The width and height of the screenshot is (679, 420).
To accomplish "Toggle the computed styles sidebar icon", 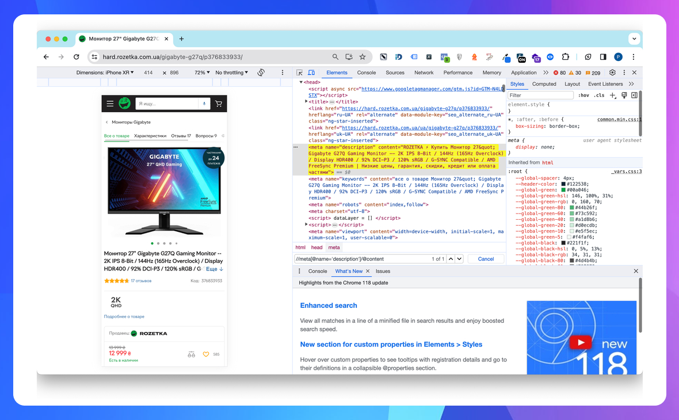I will tap(634, 96).
